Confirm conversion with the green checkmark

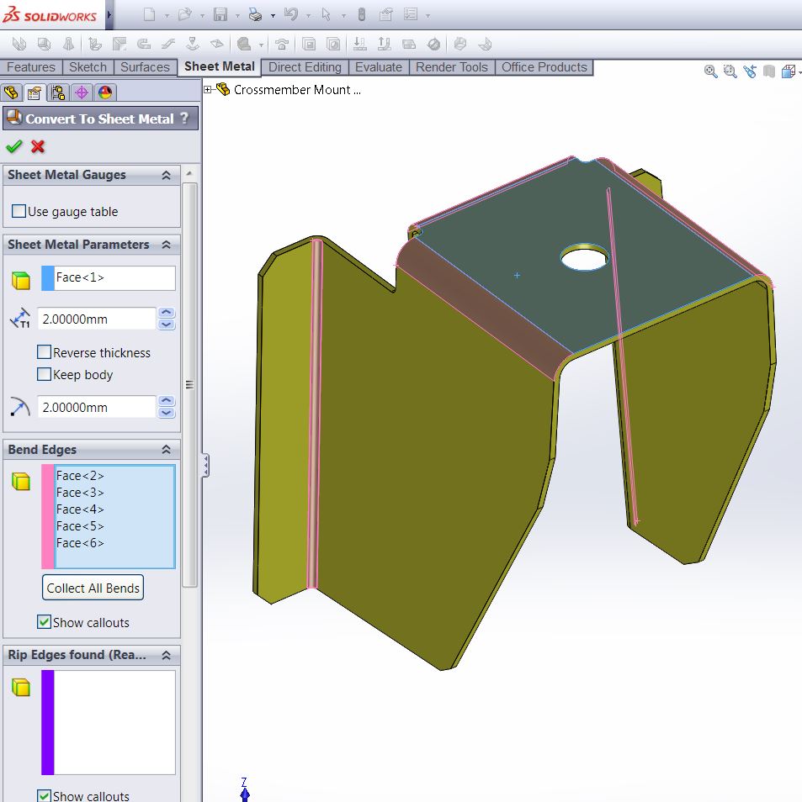tap(13, 146)
